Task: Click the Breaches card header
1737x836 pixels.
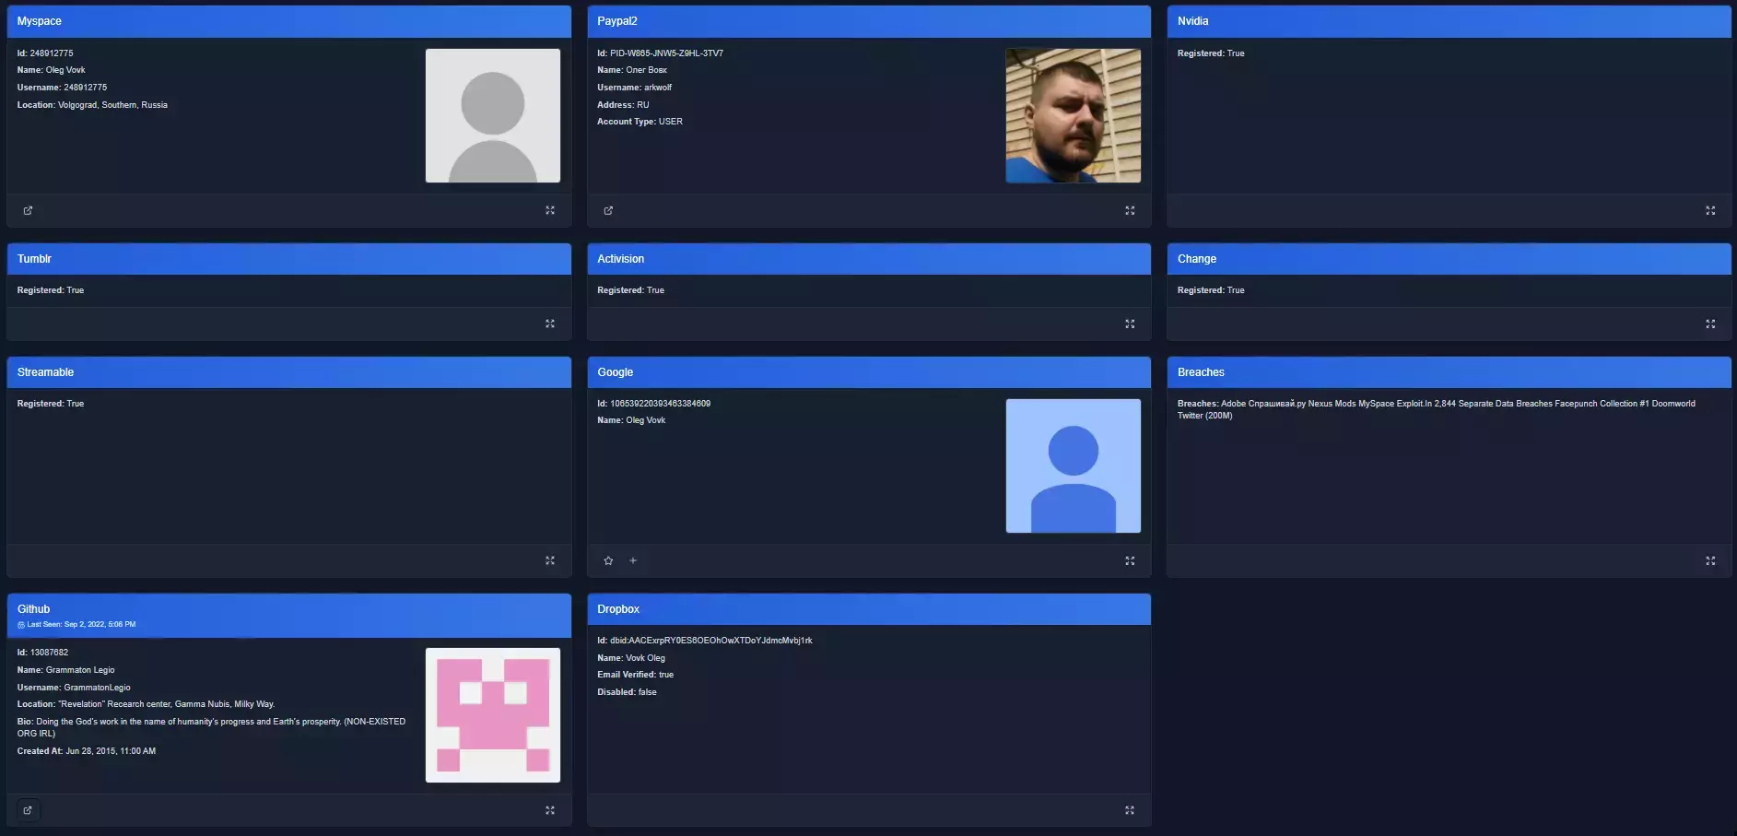Action: (x=1449, y=372)
